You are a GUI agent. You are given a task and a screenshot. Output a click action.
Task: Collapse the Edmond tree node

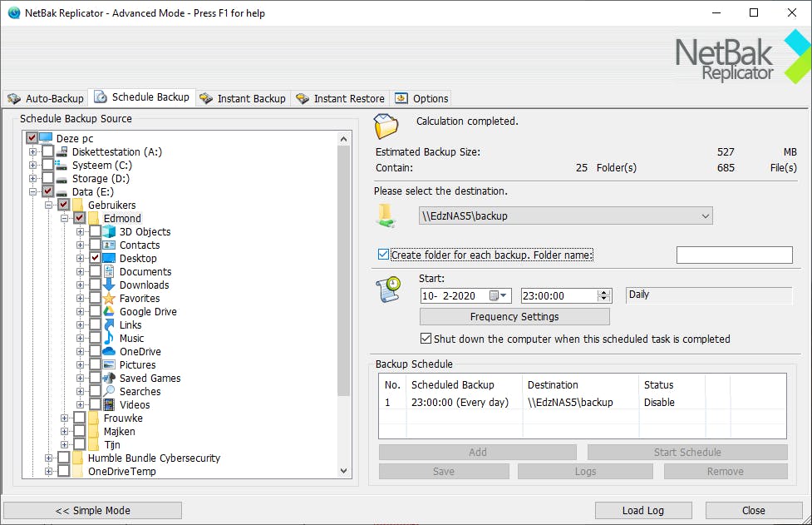click(64, 218)
